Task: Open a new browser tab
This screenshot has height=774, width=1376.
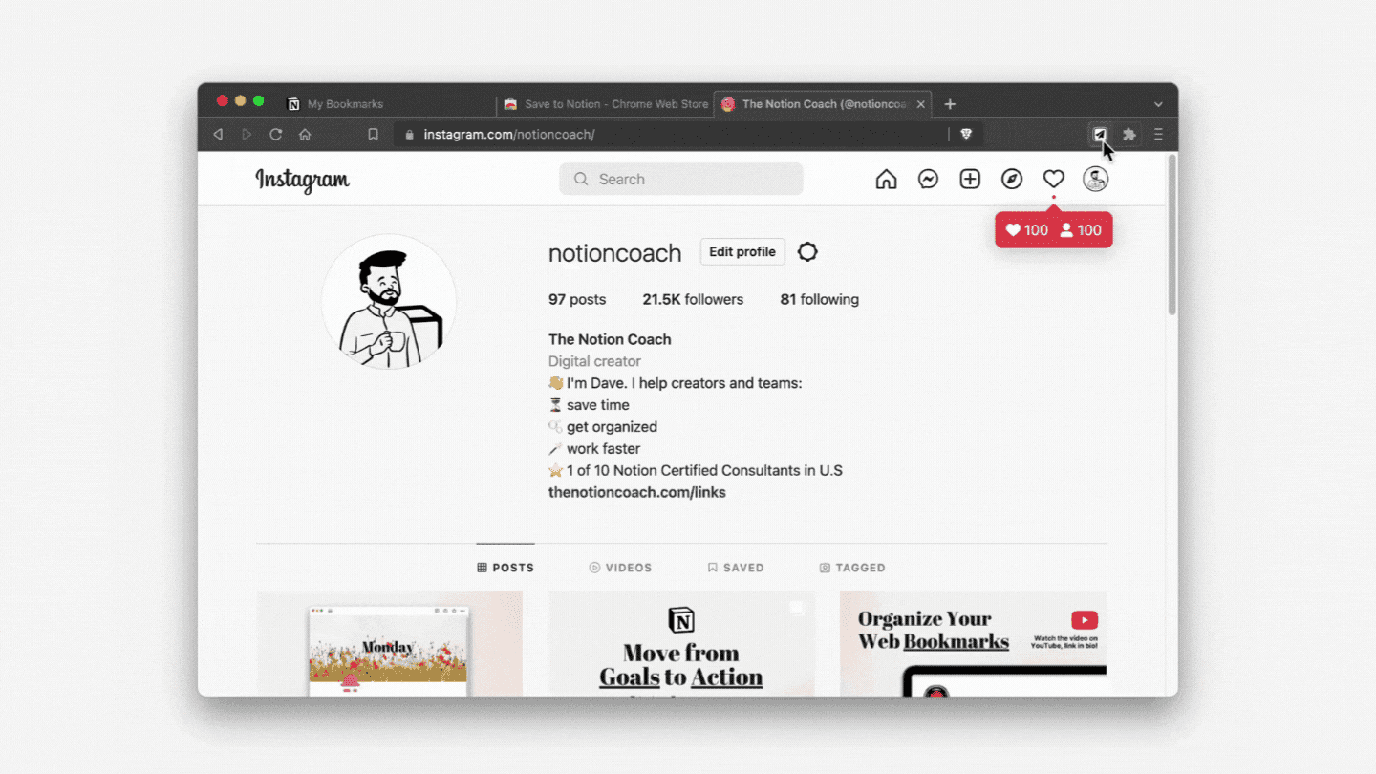Action: click(950, 104)
